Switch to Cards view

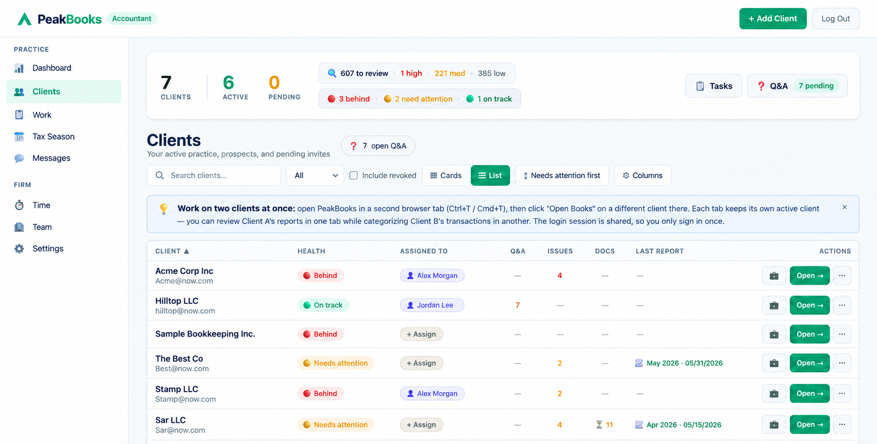446,176
